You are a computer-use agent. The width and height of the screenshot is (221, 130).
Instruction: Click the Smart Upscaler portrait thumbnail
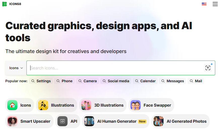12,121
